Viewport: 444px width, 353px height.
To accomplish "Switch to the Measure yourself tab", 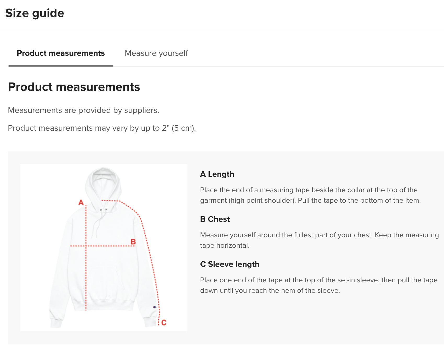I will [156, 53].
